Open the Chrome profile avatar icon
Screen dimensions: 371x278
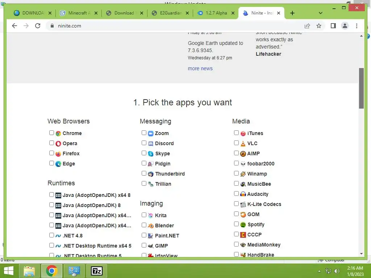coord(345,26)
